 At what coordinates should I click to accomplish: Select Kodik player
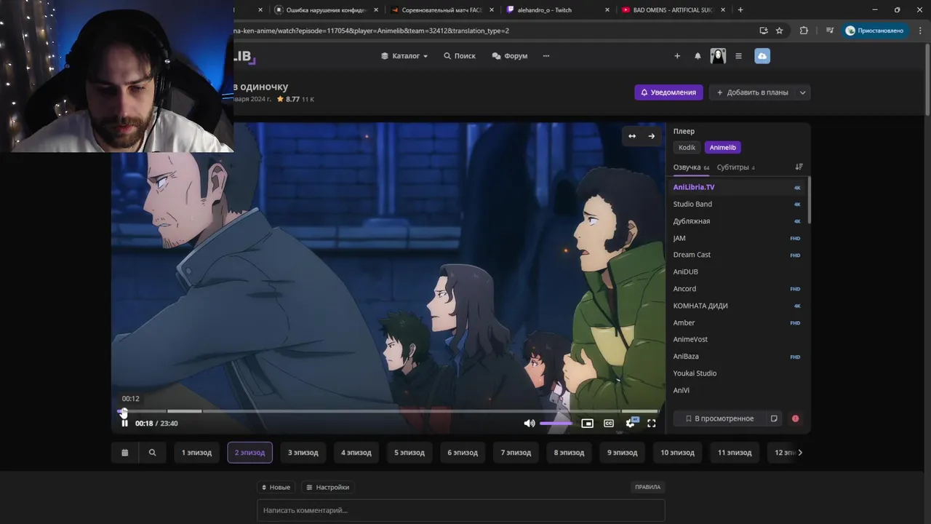687,148
